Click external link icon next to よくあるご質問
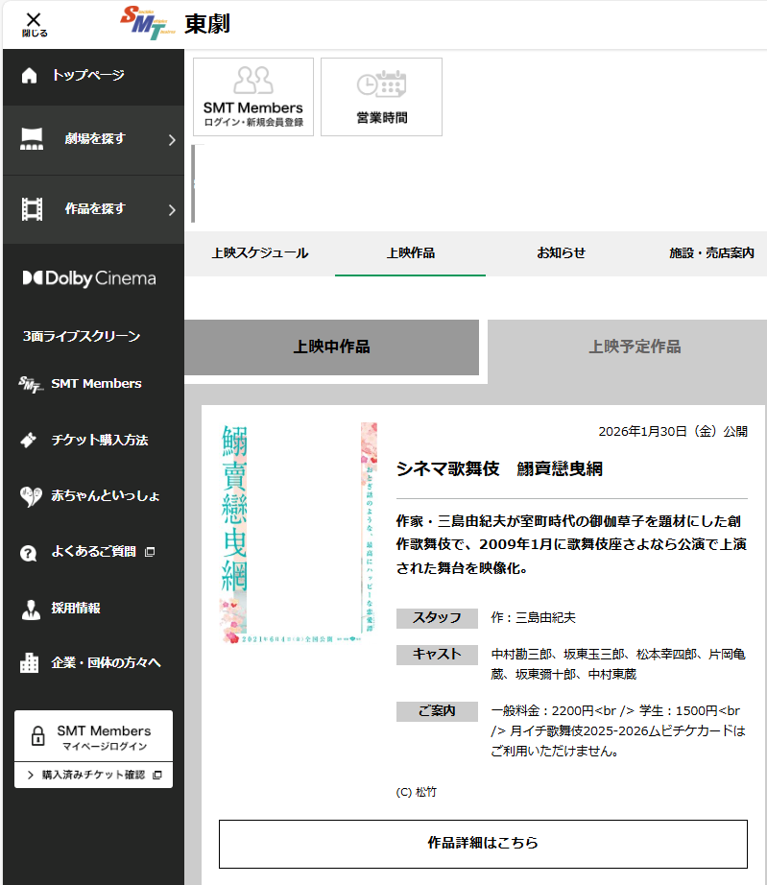 point(150,552)
